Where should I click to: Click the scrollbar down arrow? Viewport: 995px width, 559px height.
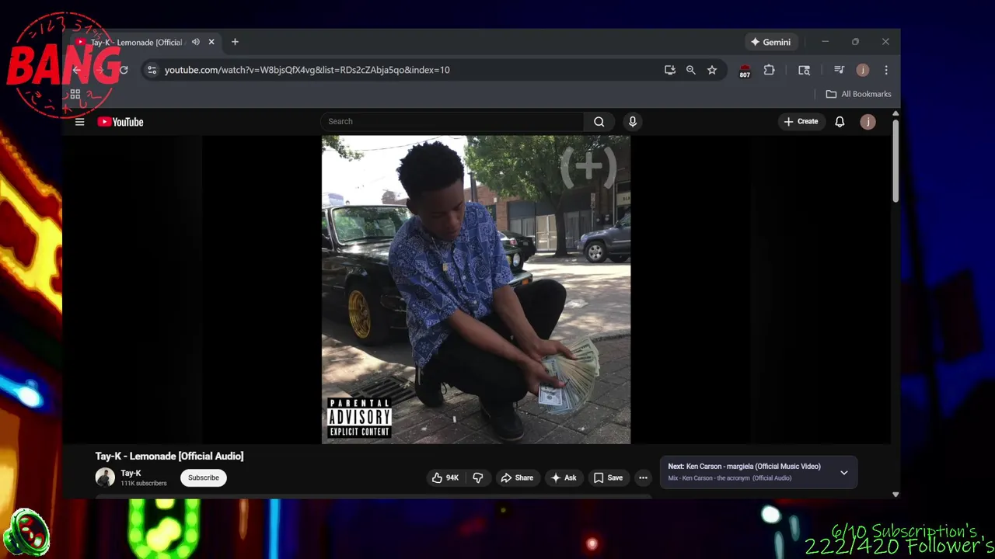pyautogui.click(x=895, y=494)
